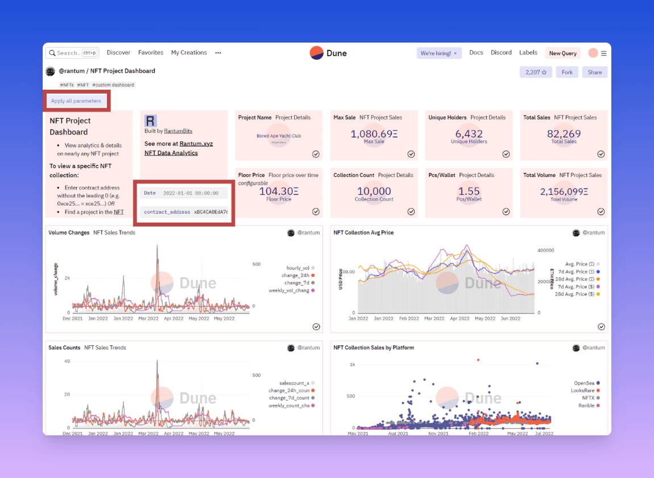Screen dimensions: 654x478
Task: Toggle hourly_vol legend series
Action: (300, 268)
